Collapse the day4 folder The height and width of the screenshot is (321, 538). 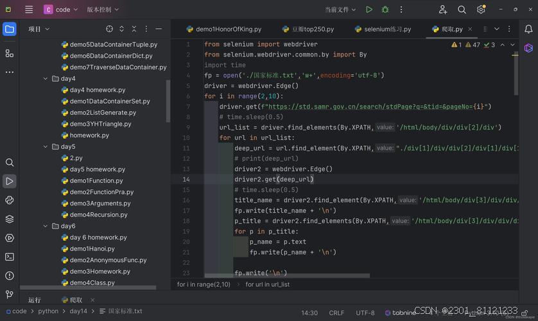46,79
